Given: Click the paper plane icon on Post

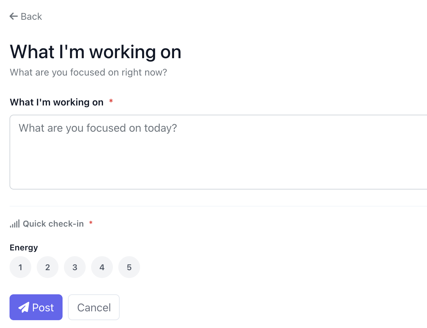Looking at the screenshot, I should point(23,308).
